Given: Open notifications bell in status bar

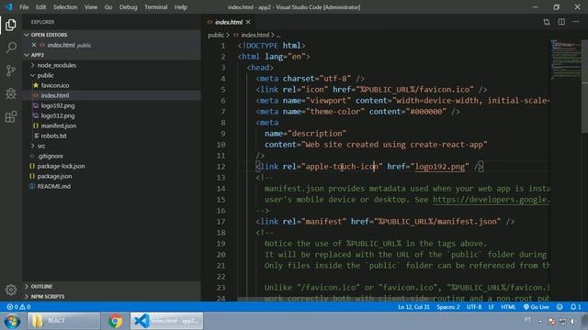Looking at the screenshot, I should (x=576, y=307).
